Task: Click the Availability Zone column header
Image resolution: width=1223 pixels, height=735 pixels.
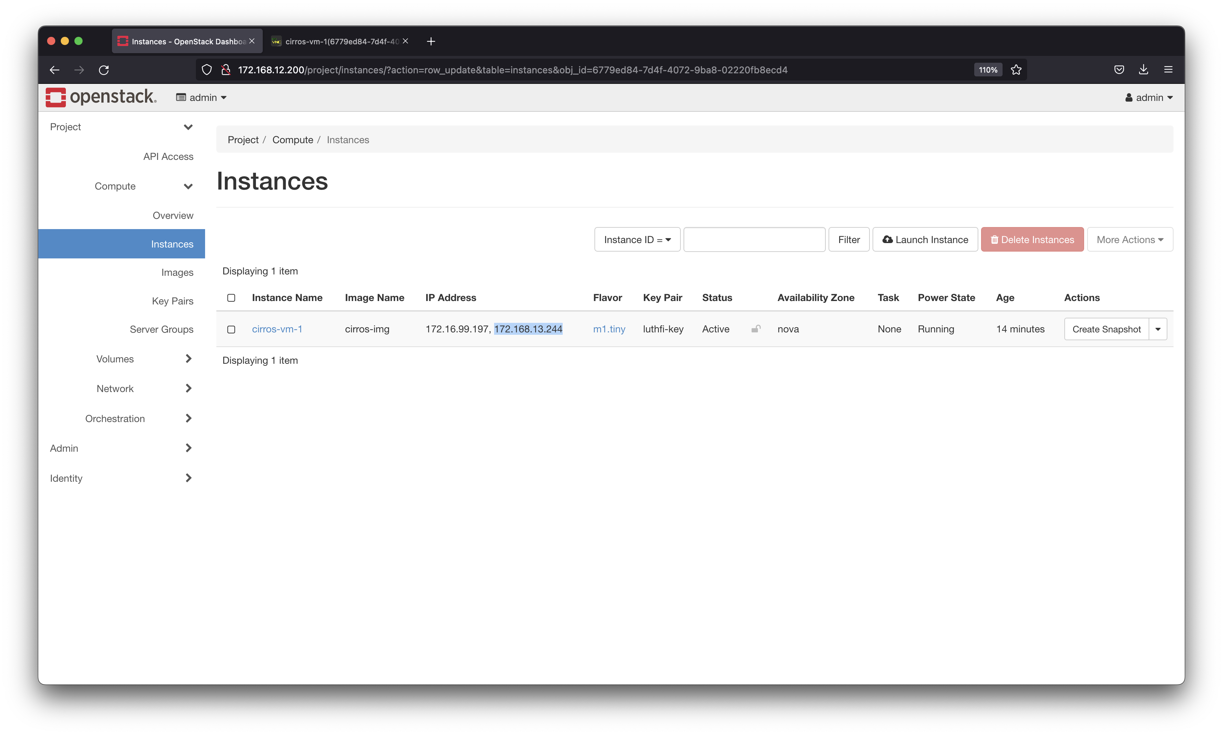Action: tap(816, 298)
